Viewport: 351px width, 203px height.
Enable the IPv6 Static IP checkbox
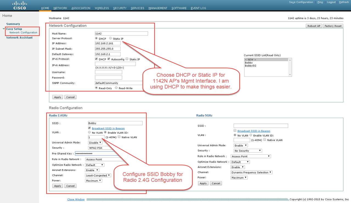point(127,59)
